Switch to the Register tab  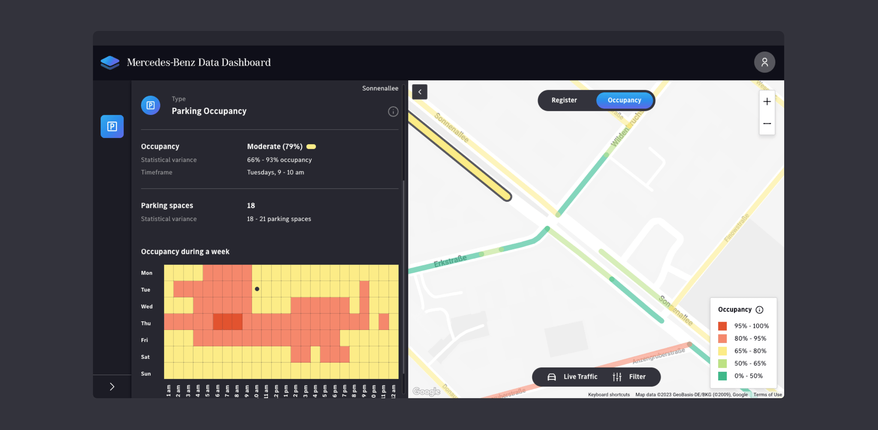[564, 100]
